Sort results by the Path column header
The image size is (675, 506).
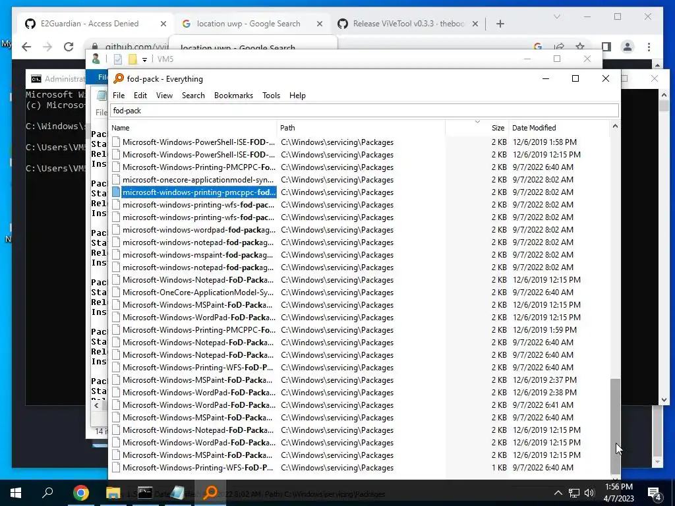(x=361, y=128)
